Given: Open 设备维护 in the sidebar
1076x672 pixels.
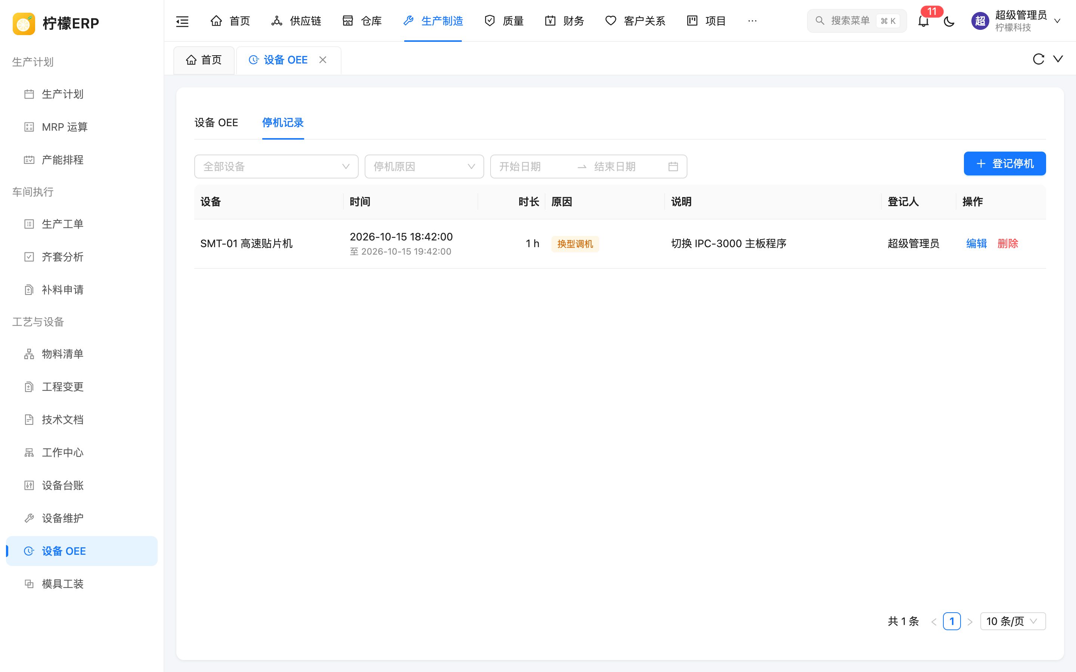Looking at the screenshot, I should (x=82, y=518).
